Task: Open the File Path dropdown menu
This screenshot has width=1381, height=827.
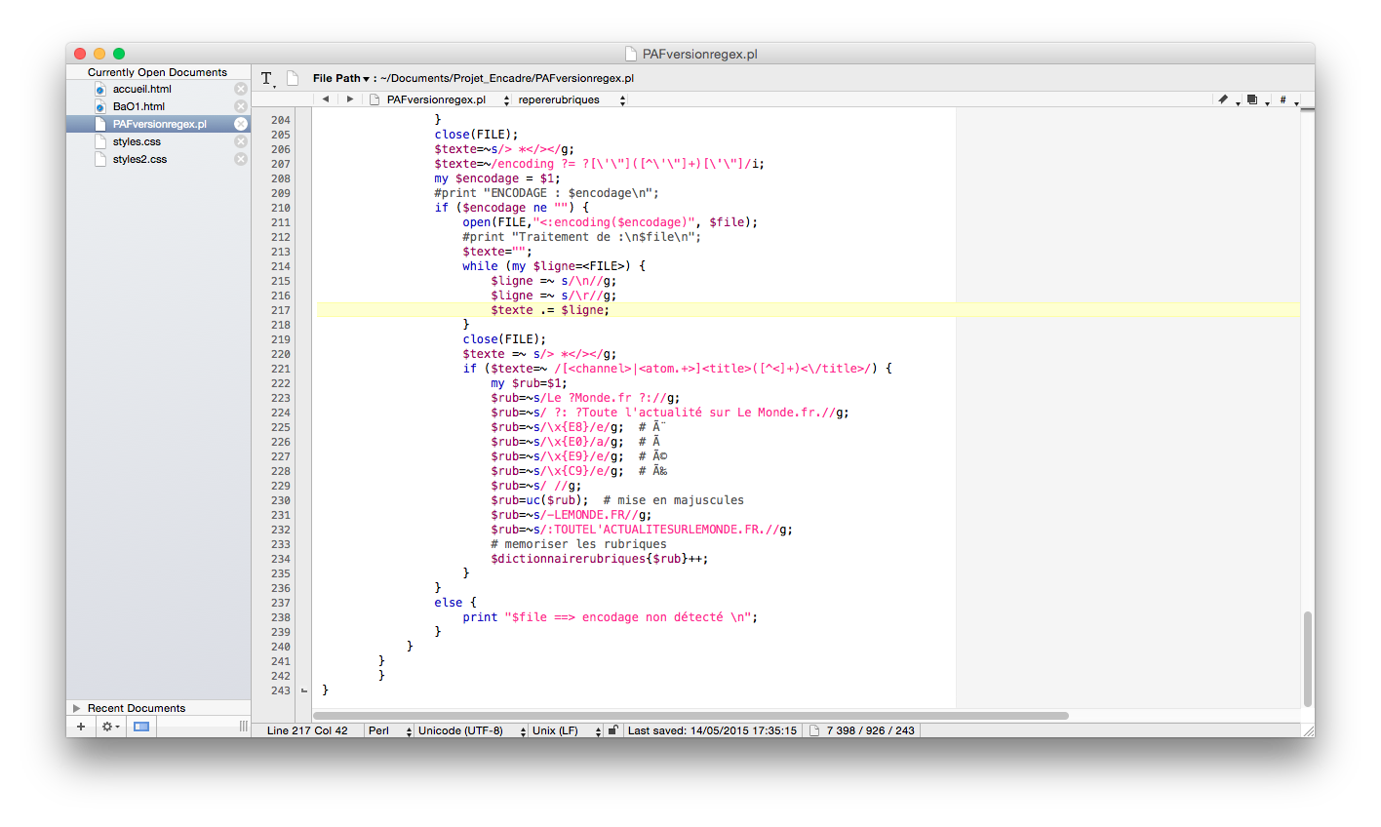Action: pyautogui.click(x=341, y=78)
